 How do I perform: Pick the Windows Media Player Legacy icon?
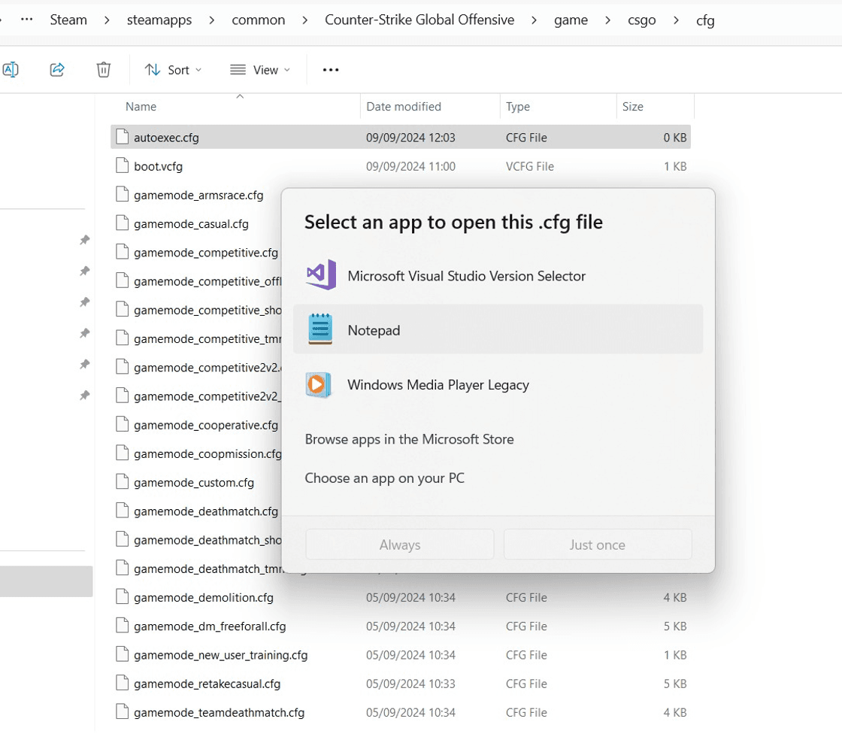pyautogui.click(x=320, y=385)
